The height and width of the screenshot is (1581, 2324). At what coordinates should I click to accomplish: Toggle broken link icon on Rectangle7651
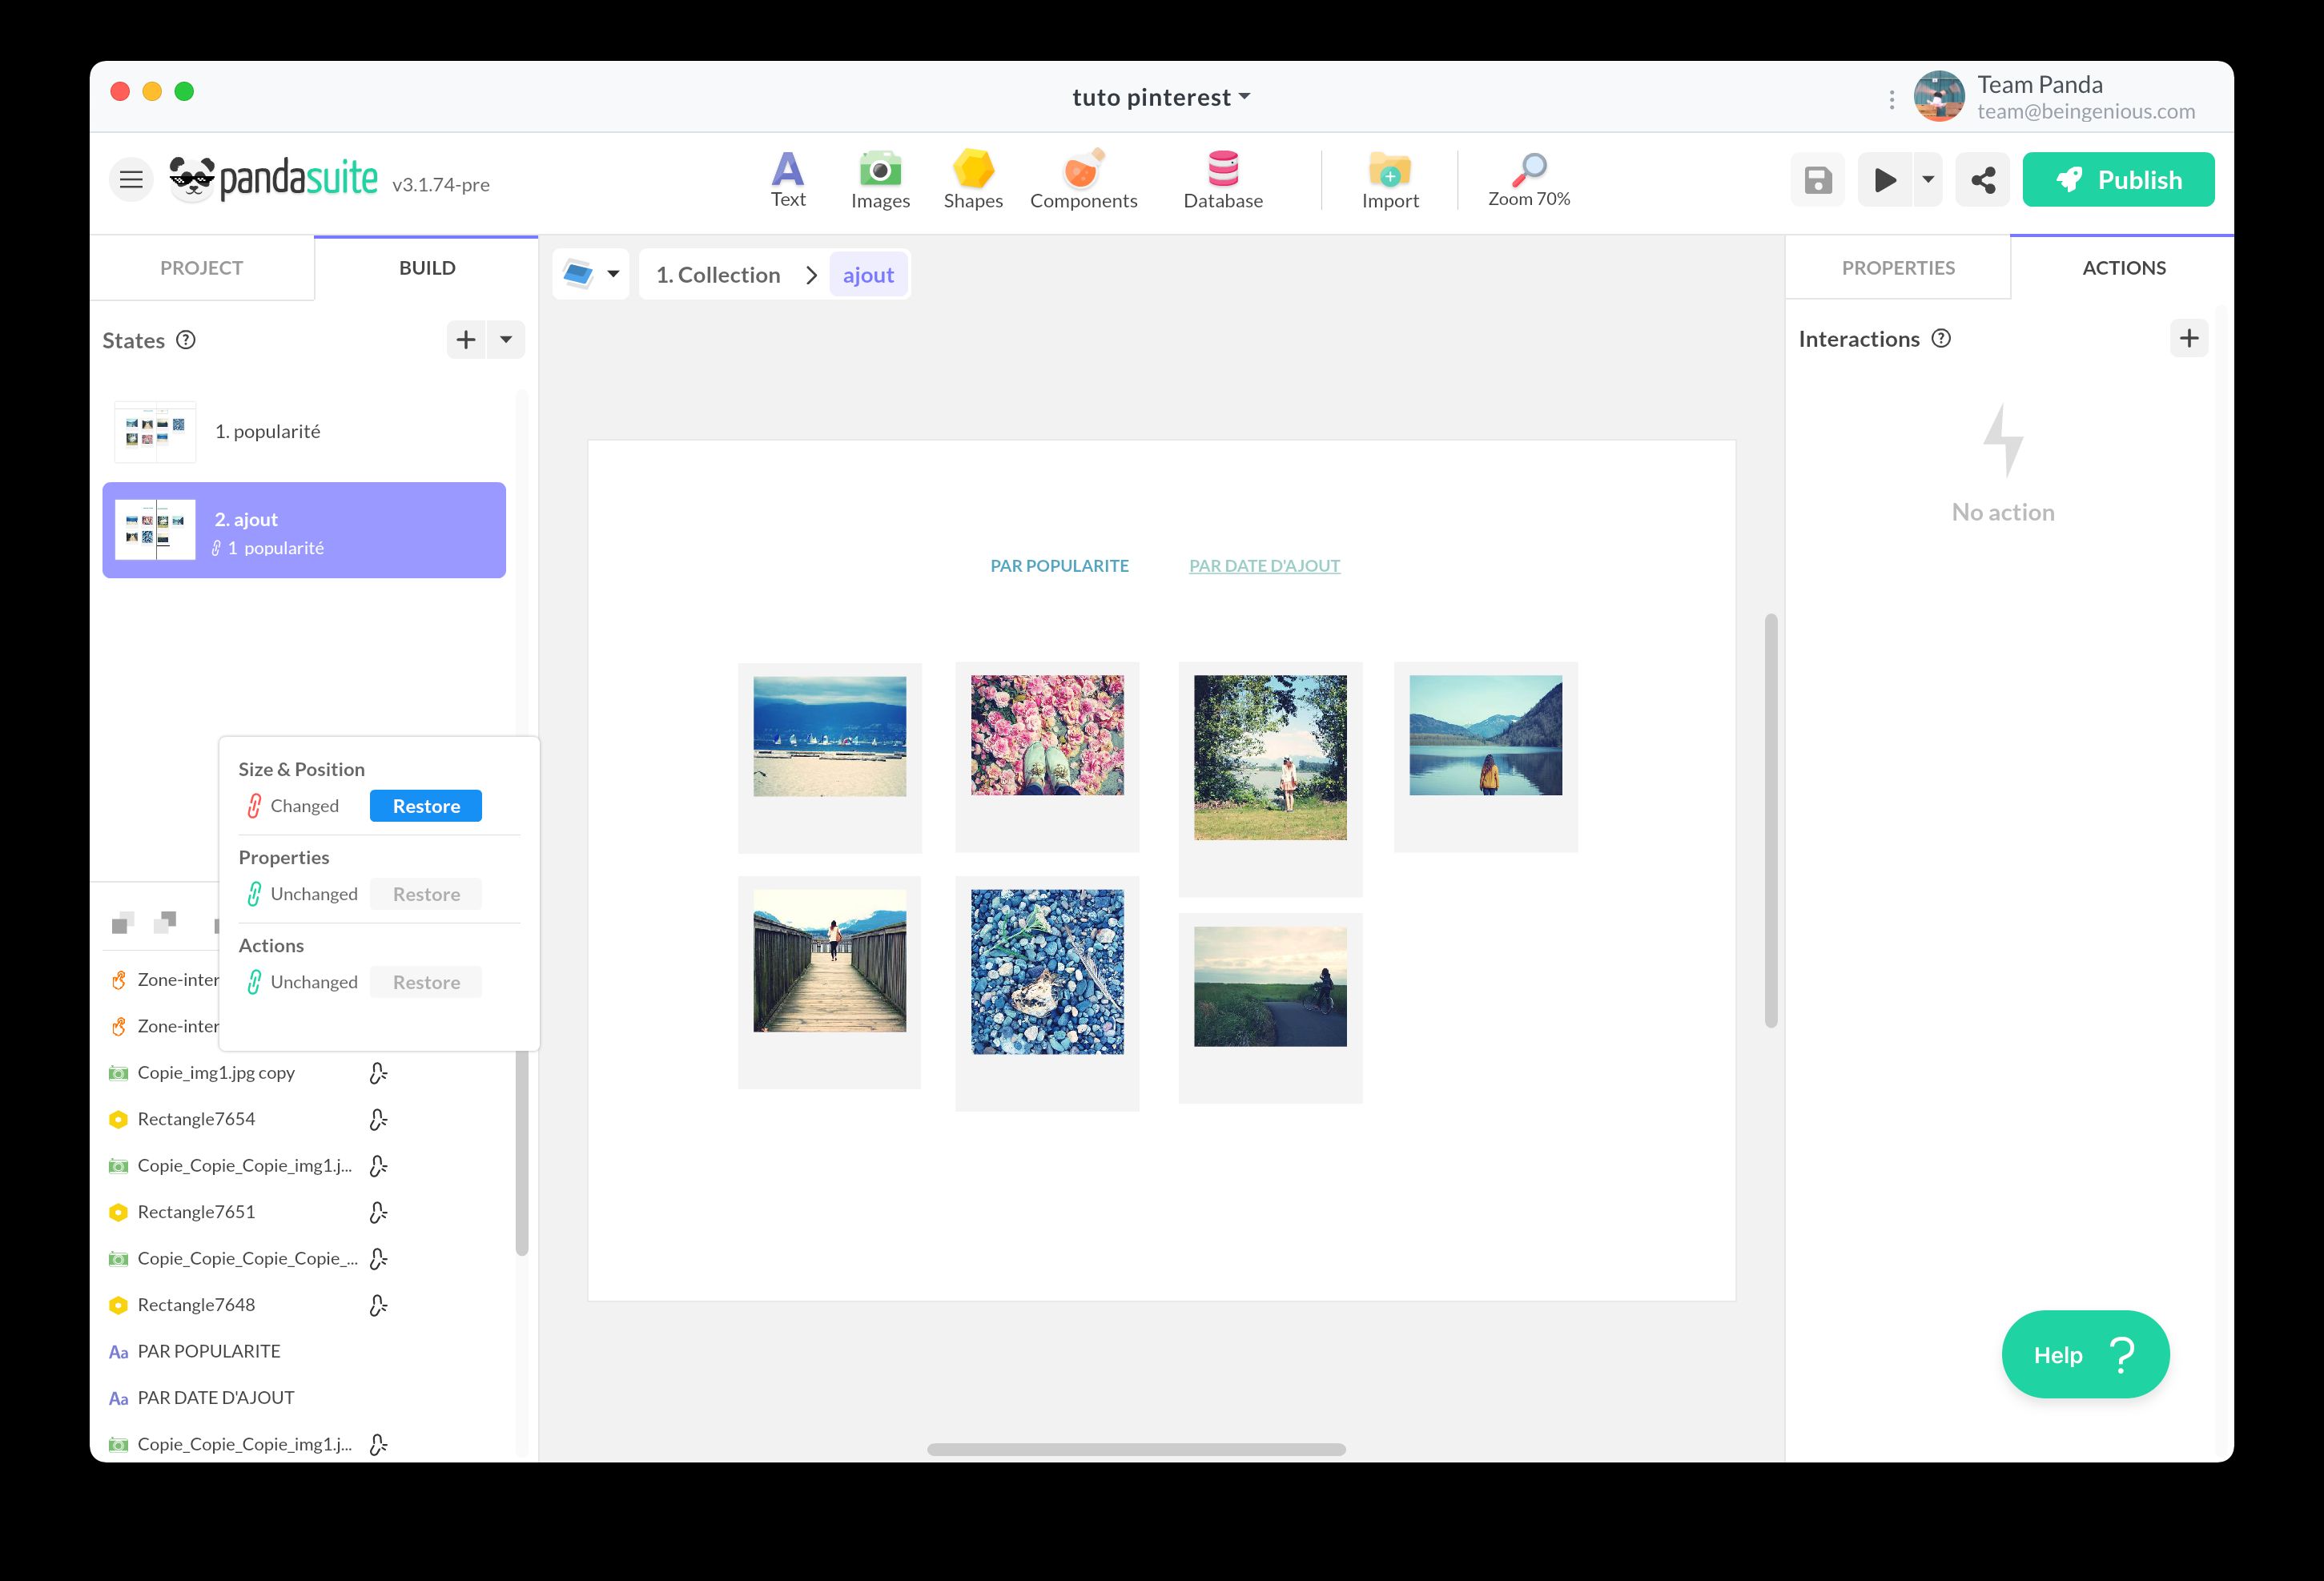pos(378,1212)
